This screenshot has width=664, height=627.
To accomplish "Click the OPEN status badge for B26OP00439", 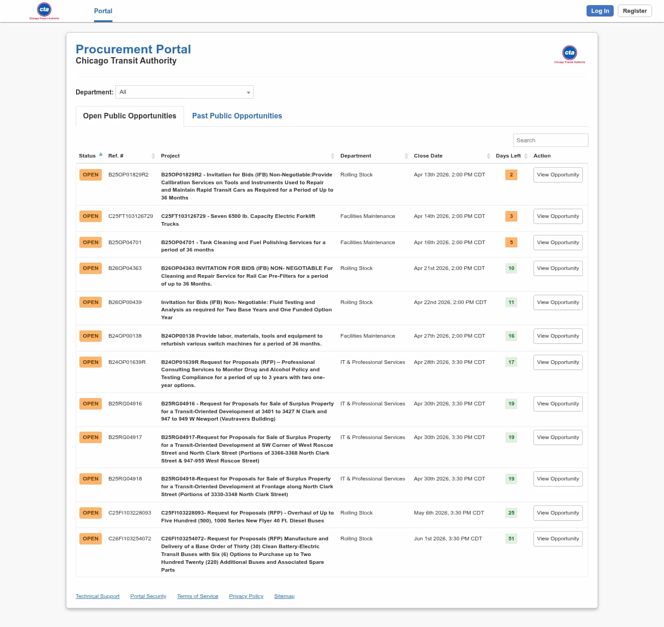I will click(x=90, y=303).
